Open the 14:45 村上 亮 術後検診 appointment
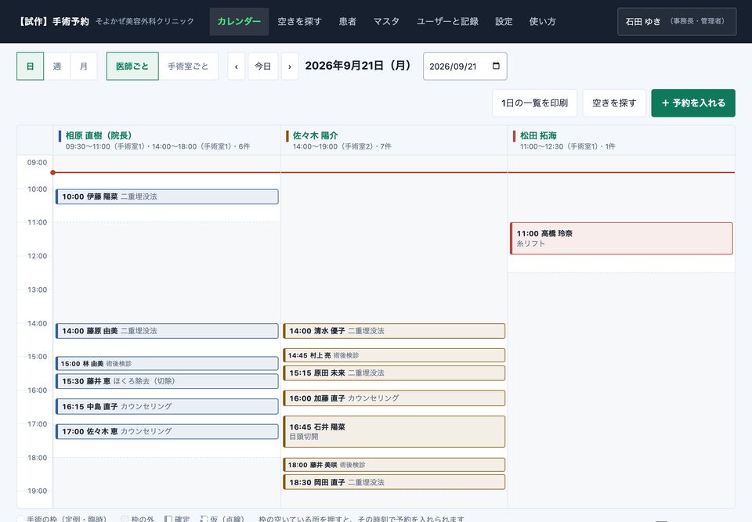Screen dimensions: 752x522 tap(394, 355)
